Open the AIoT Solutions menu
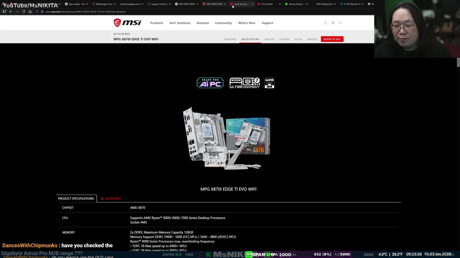Screen dimensions: 460x258 click(180, 23)
